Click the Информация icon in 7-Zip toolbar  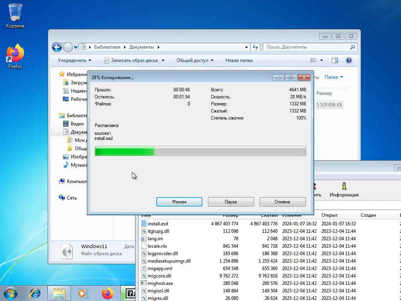344,190
